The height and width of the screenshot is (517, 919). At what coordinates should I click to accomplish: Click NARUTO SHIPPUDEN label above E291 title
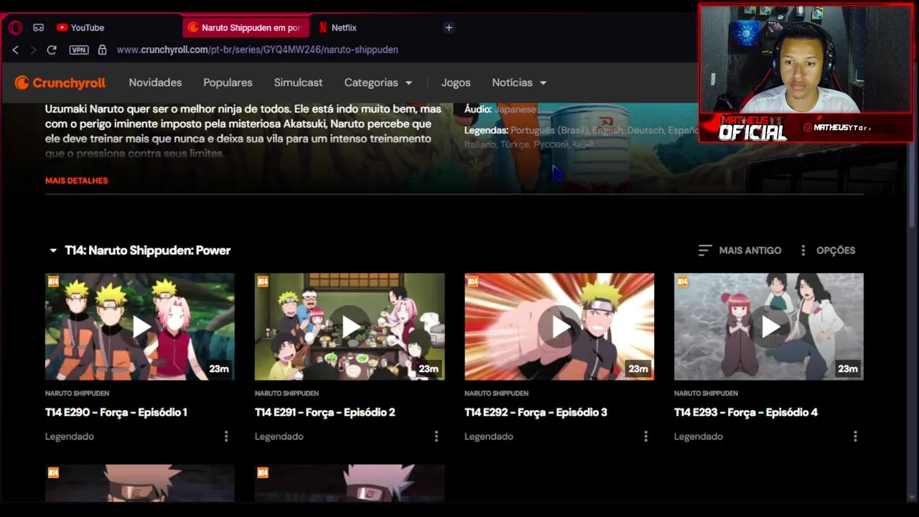(286, 393)
